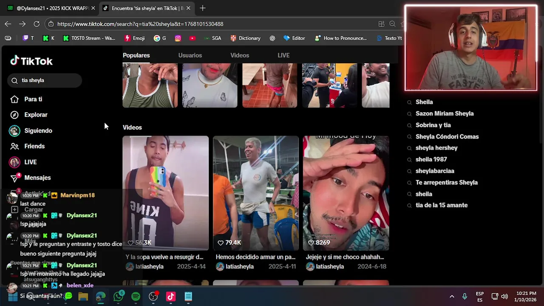Show hidden system tray icons
The image size is (544, 306).
[x=452, y=296]
